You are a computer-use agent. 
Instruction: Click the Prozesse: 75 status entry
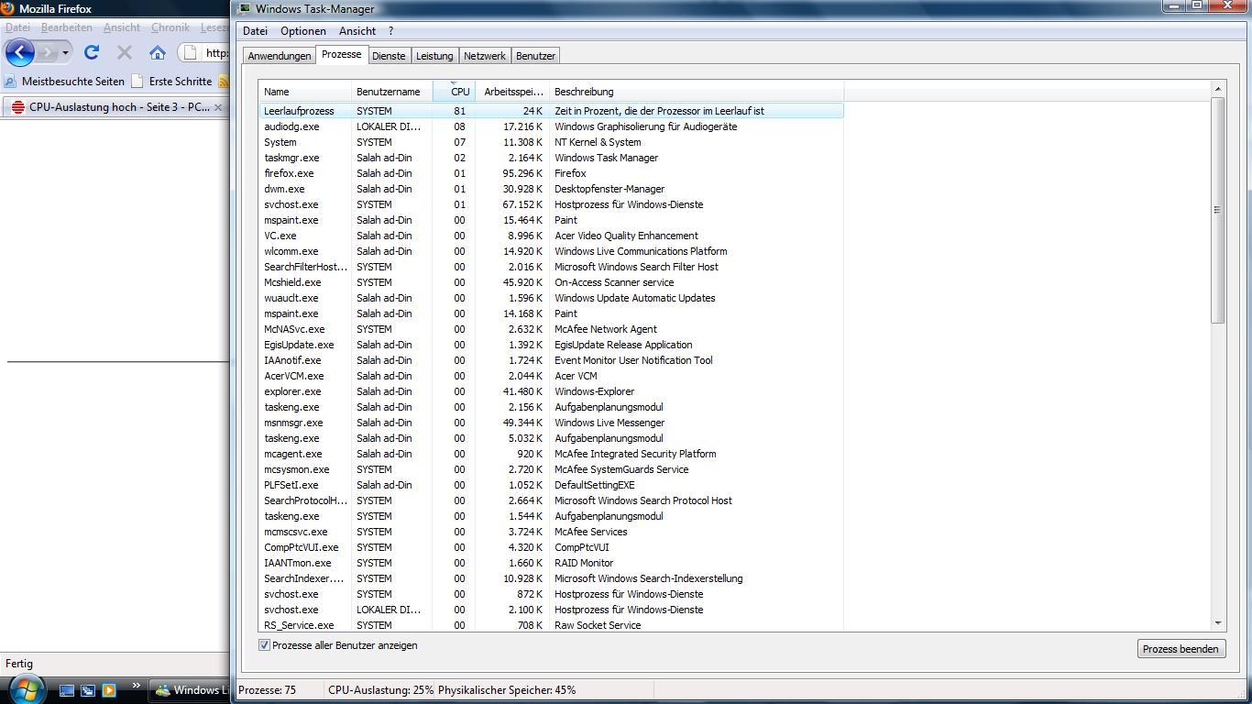click(x=267, y=690)
